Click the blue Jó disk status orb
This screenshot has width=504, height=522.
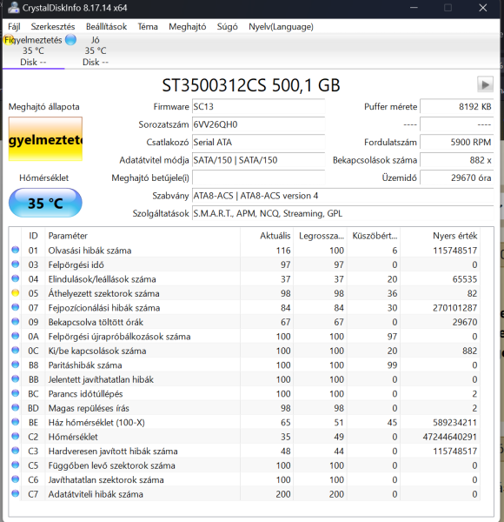point(70,40)
